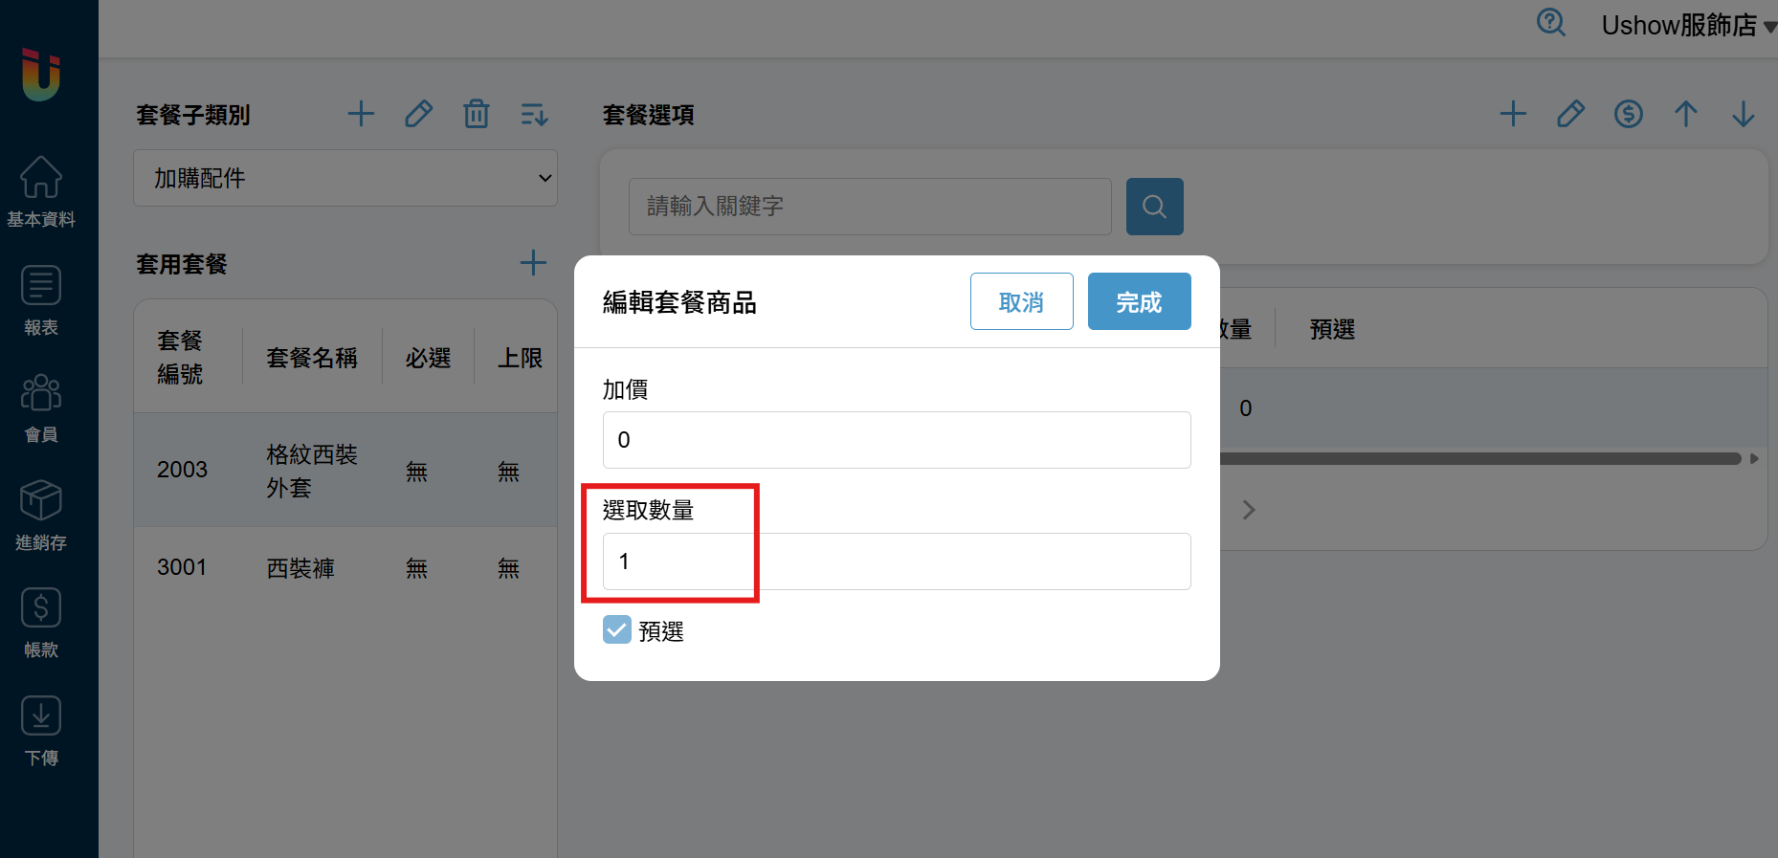Delete subcategory using trash icon
The height and width of the screenshot is (858, 1778).
tap(477, 115)
